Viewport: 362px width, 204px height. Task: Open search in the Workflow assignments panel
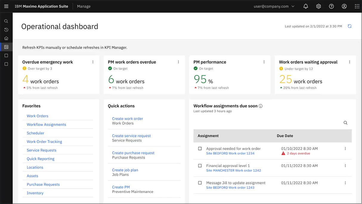pos(345,123)
